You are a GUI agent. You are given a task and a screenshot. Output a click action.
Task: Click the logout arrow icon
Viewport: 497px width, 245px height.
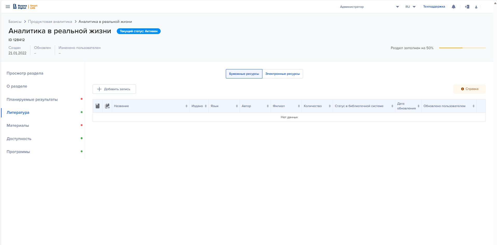pos(467,7)
